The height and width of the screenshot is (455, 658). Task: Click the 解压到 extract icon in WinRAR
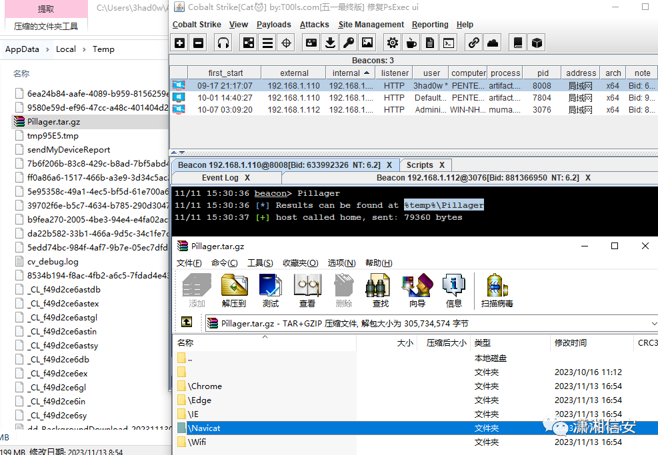tap(234, 290)
